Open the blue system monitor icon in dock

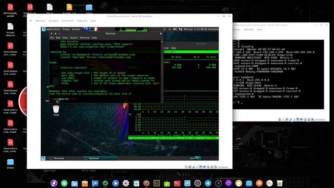tap(187, 183)
